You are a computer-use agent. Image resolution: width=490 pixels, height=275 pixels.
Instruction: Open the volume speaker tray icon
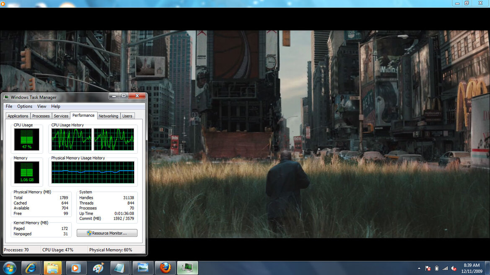point(454,268)
